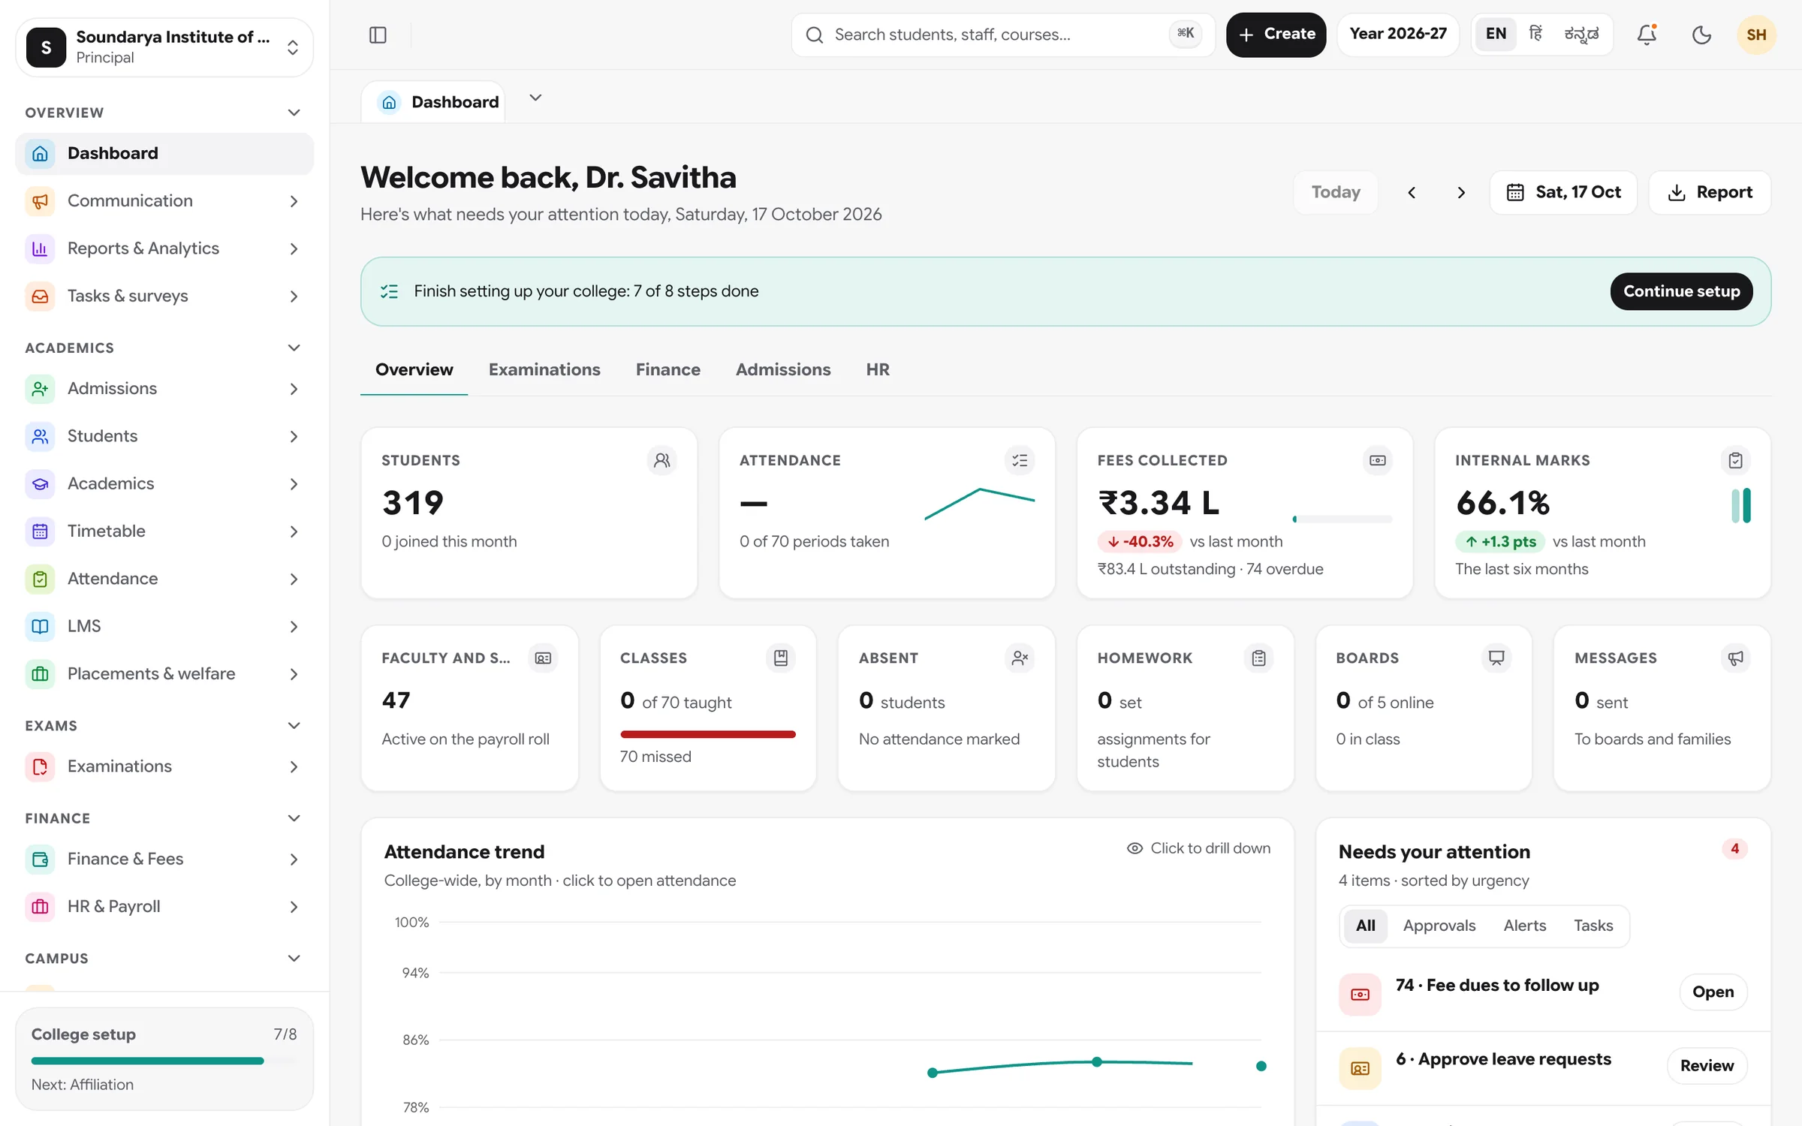Collapse the ACADEMICS sidebar section
The width and height of the screenshot is (1802, 1126).
point(294,348)
